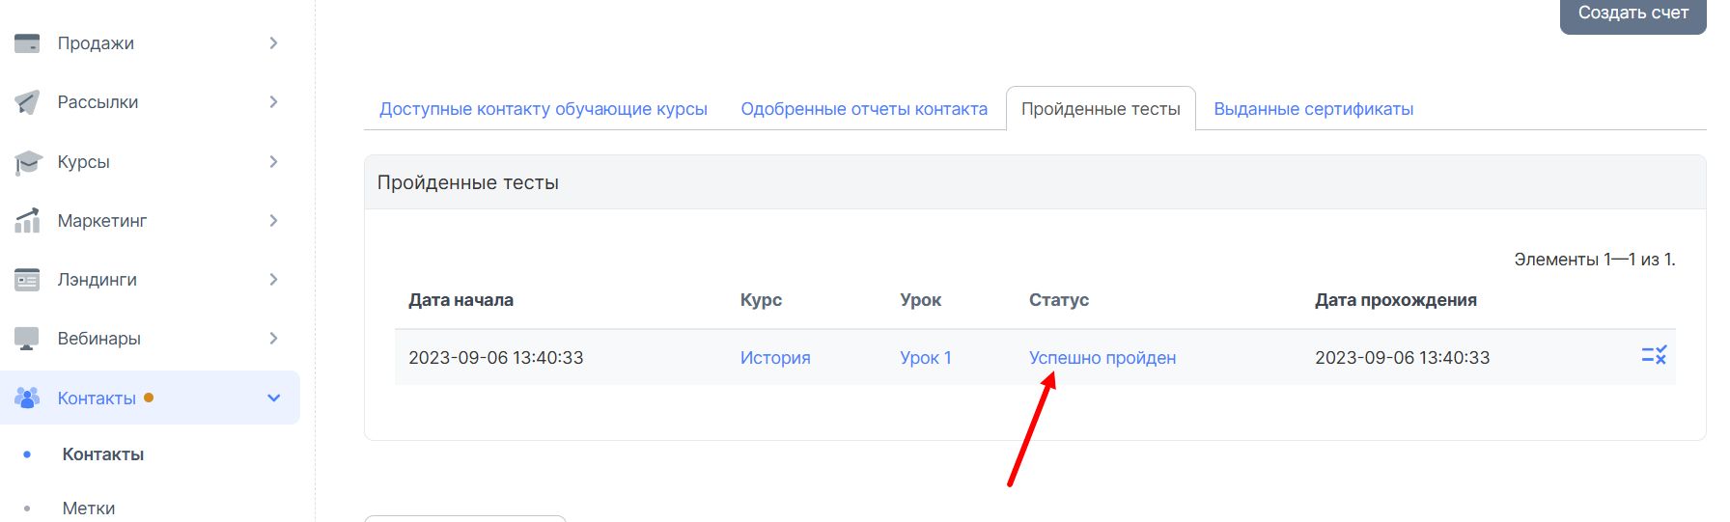Expand the Вебинары menu chevron
The height and width of the screenshot is (522, 1730).
coord(273,339)
